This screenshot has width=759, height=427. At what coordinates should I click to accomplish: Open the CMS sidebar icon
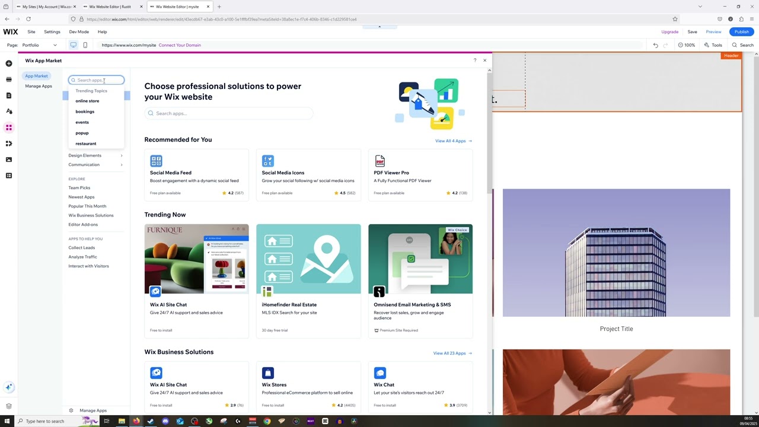click(x=9, y=176)
